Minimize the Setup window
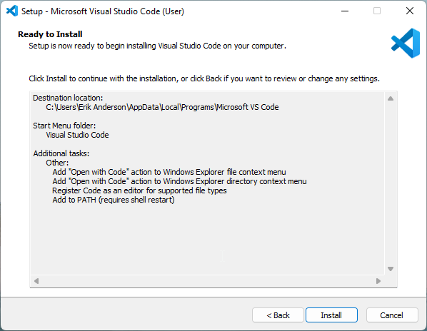Viewport: 427px width, 331px height. pos(345,11)
